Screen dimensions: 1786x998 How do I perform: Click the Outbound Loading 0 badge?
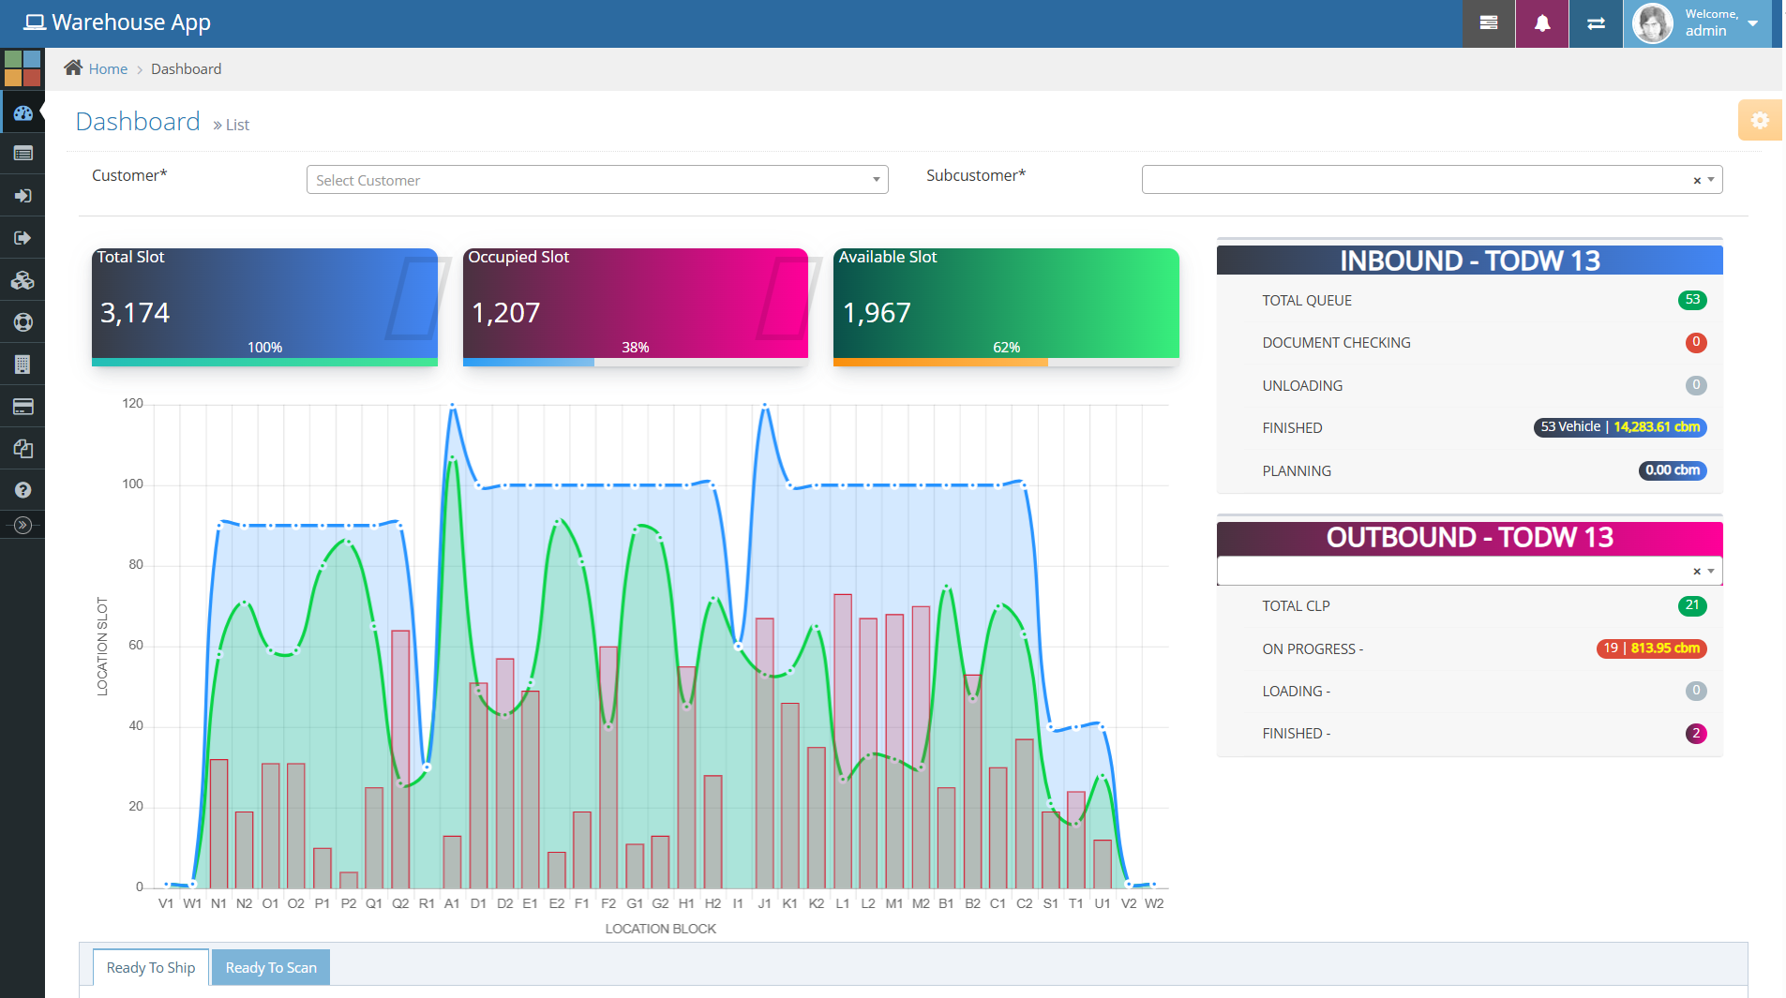tap(1696, 691)
